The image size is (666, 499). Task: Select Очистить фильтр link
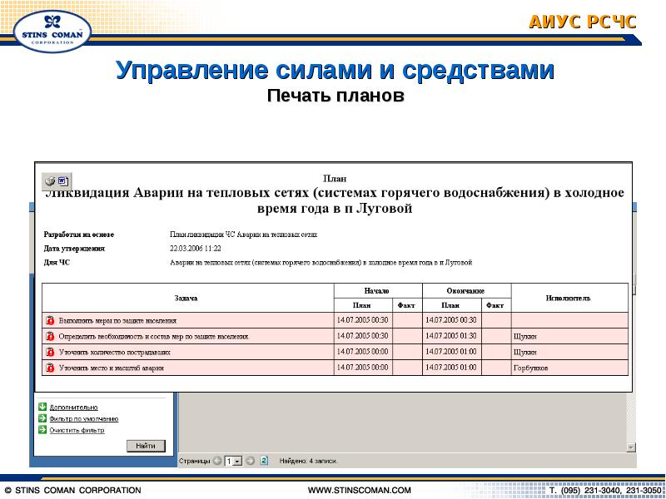[77, 430]
